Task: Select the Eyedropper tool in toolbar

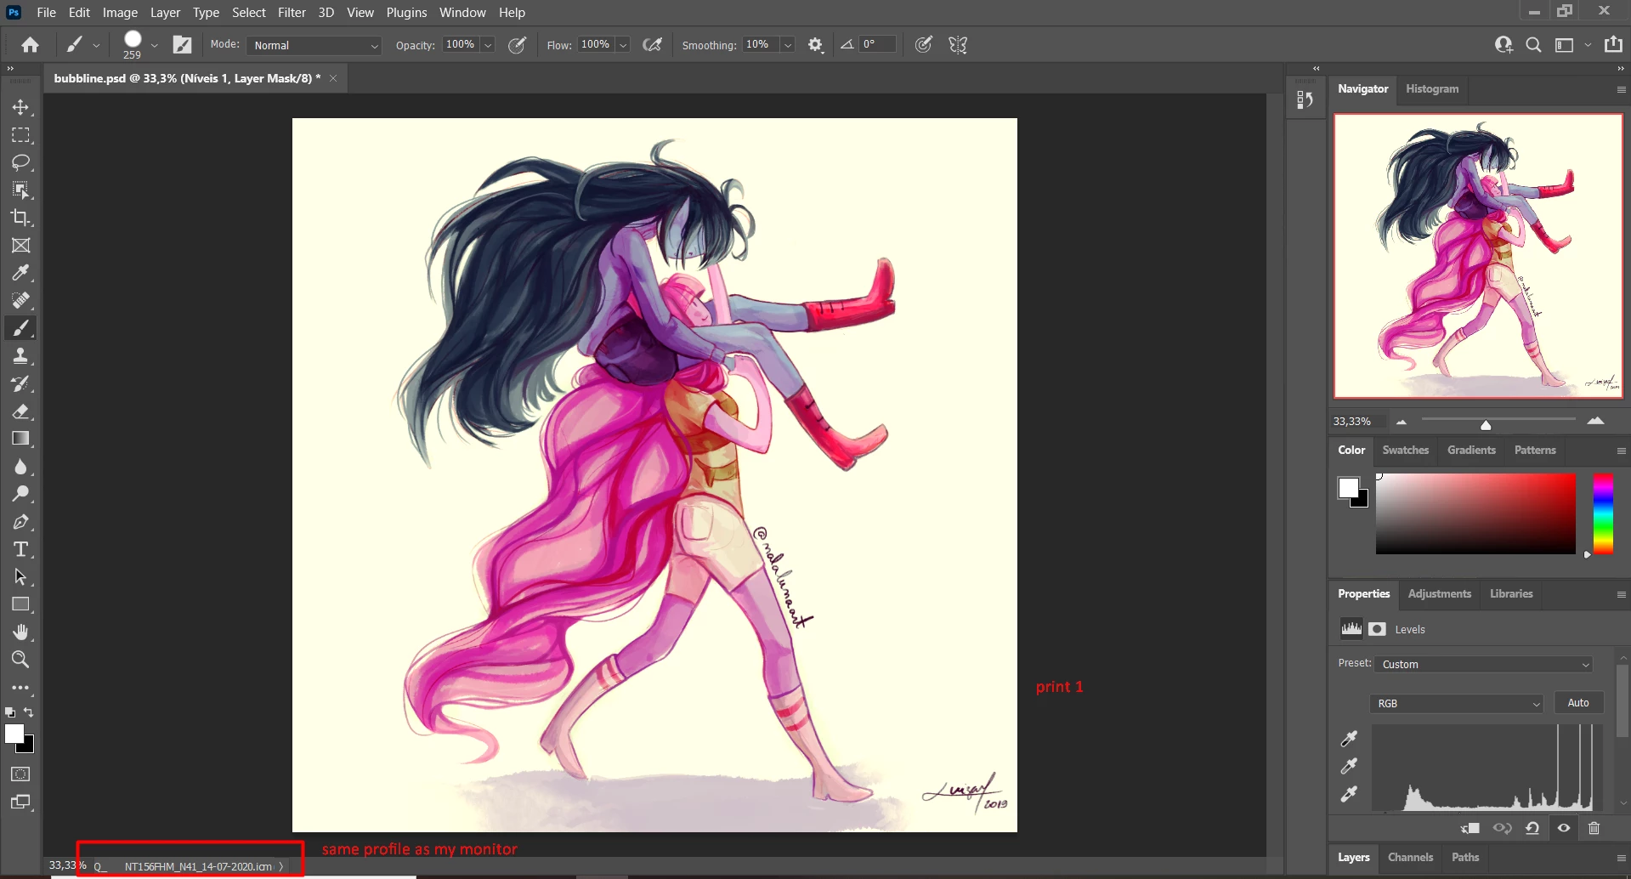Action: coord(21,273)
